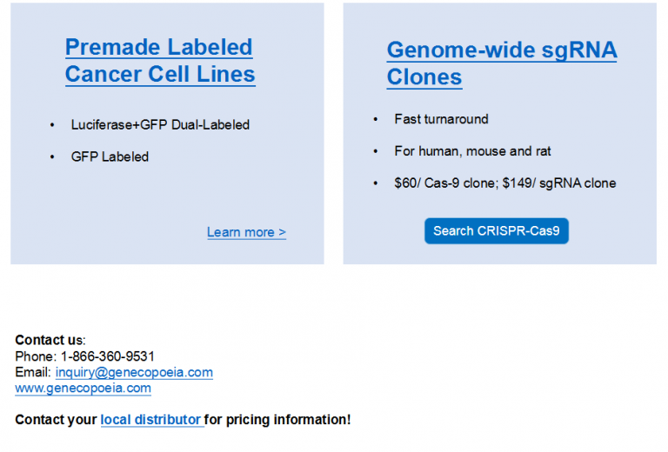Click the Fast turnaround bullet text
Screen dimensions: 668x452
coord(441,119)
